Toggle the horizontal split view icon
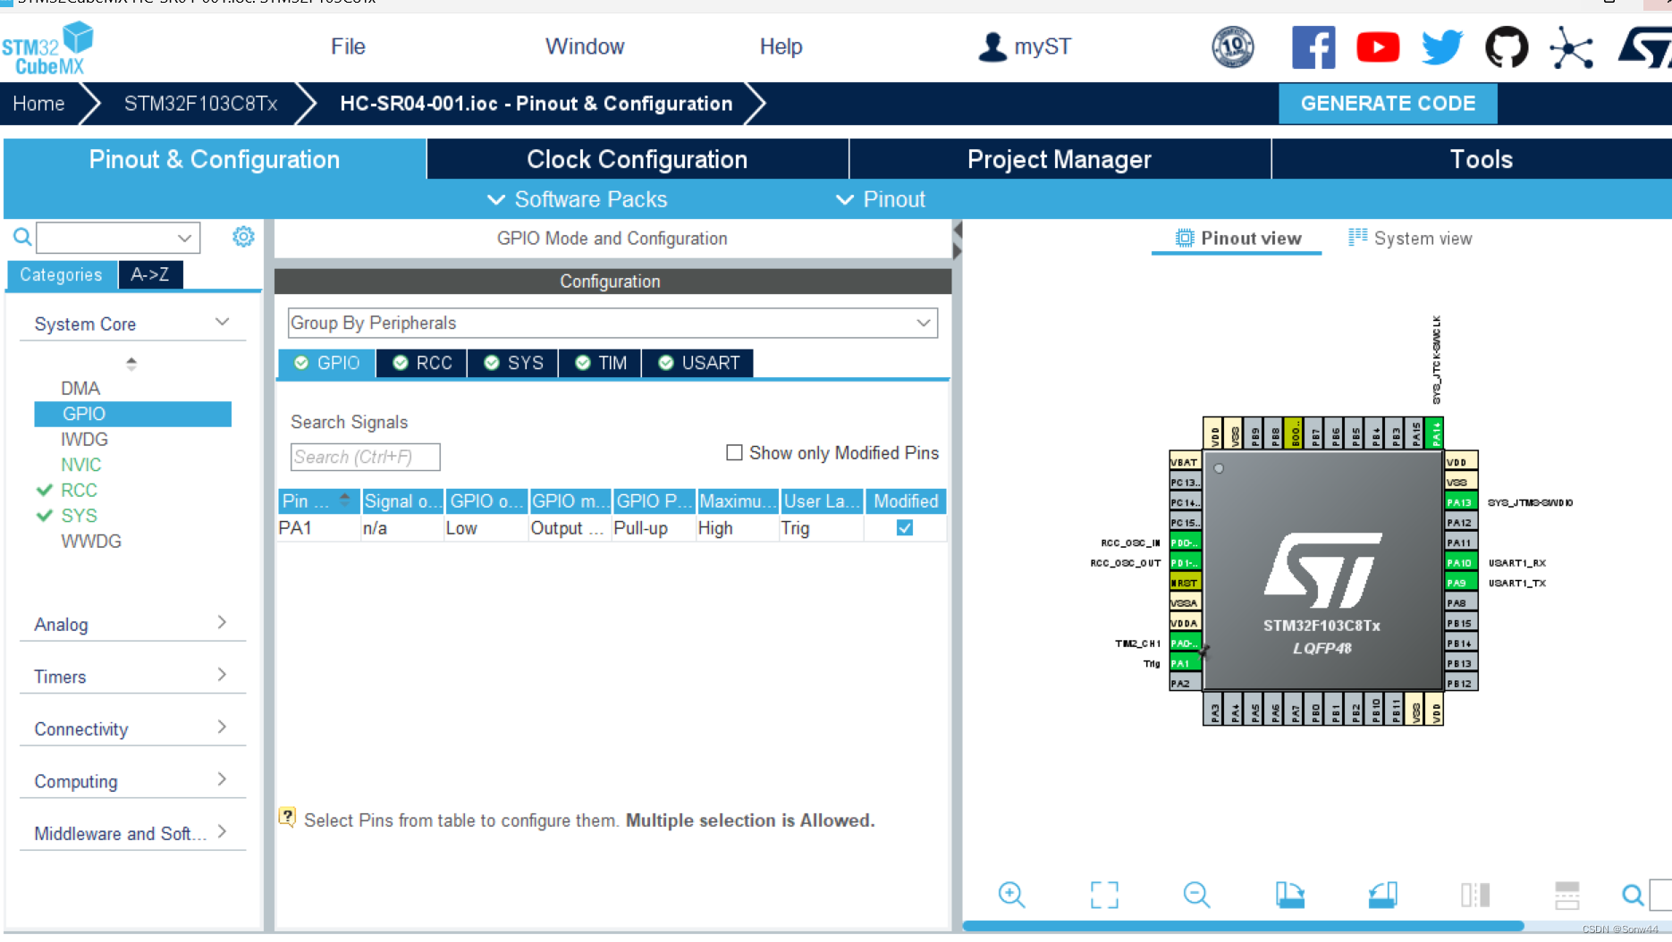Viewport: 1672px width, 942px height. (x=1567, y=895)
